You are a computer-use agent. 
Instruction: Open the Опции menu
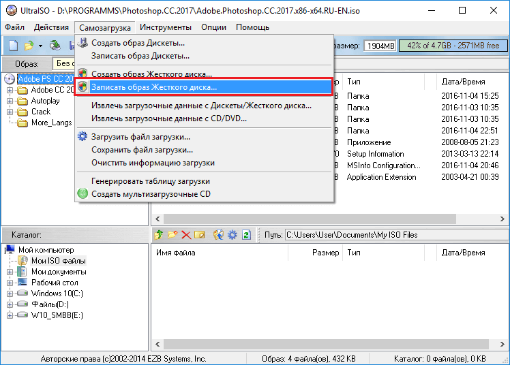(213, 27)
